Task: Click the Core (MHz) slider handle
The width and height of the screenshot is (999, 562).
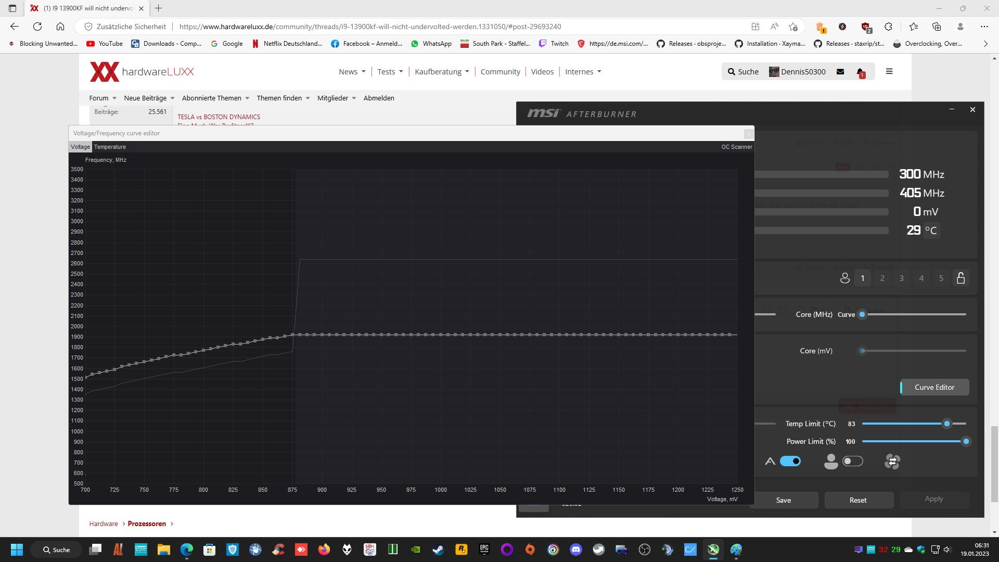Action: [862, 314]
